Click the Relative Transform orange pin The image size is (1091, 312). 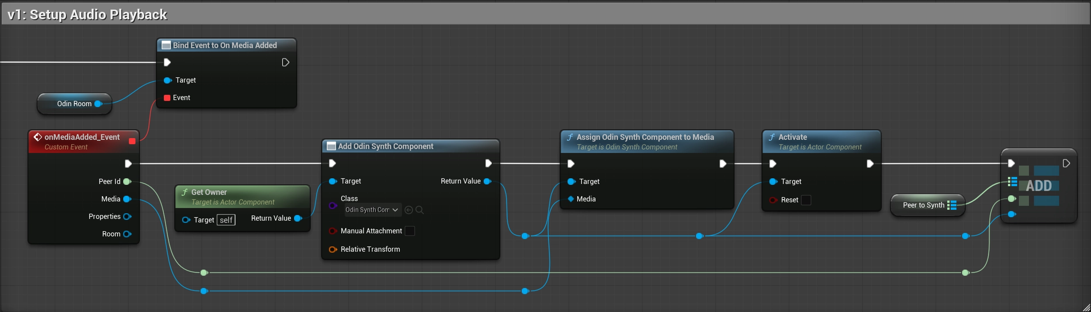pos(333,250)
